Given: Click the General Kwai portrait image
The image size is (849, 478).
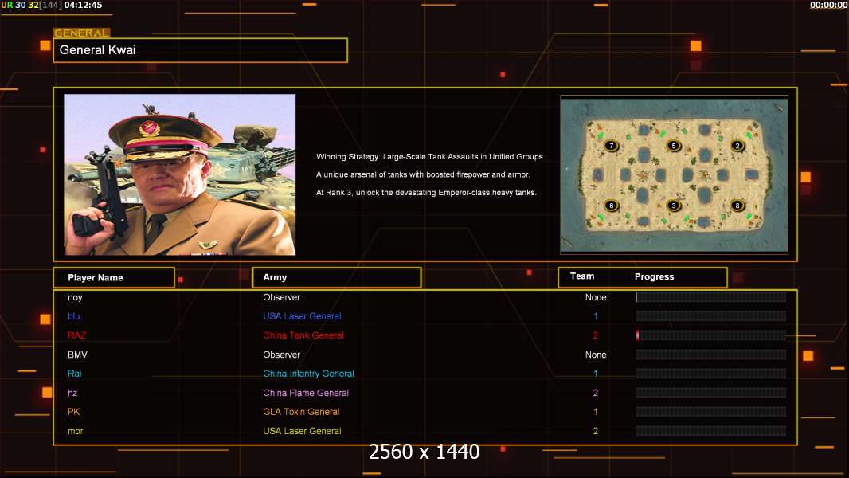Looking at the screenshot, I should click(180, 174).
